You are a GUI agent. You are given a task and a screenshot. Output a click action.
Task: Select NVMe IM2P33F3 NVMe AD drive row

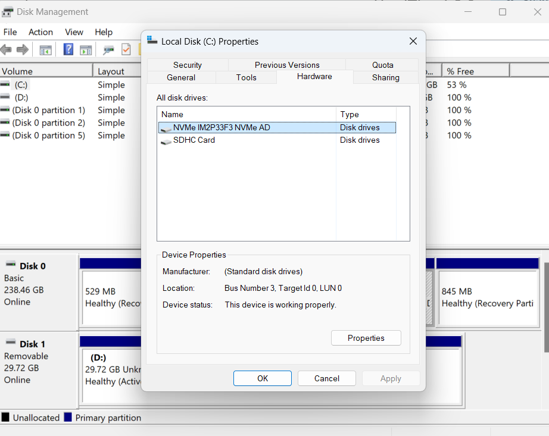(222, 127)
